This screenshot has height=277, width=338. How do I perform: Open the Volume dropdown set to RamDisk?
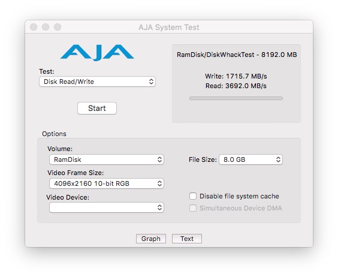tap(107, 159)
